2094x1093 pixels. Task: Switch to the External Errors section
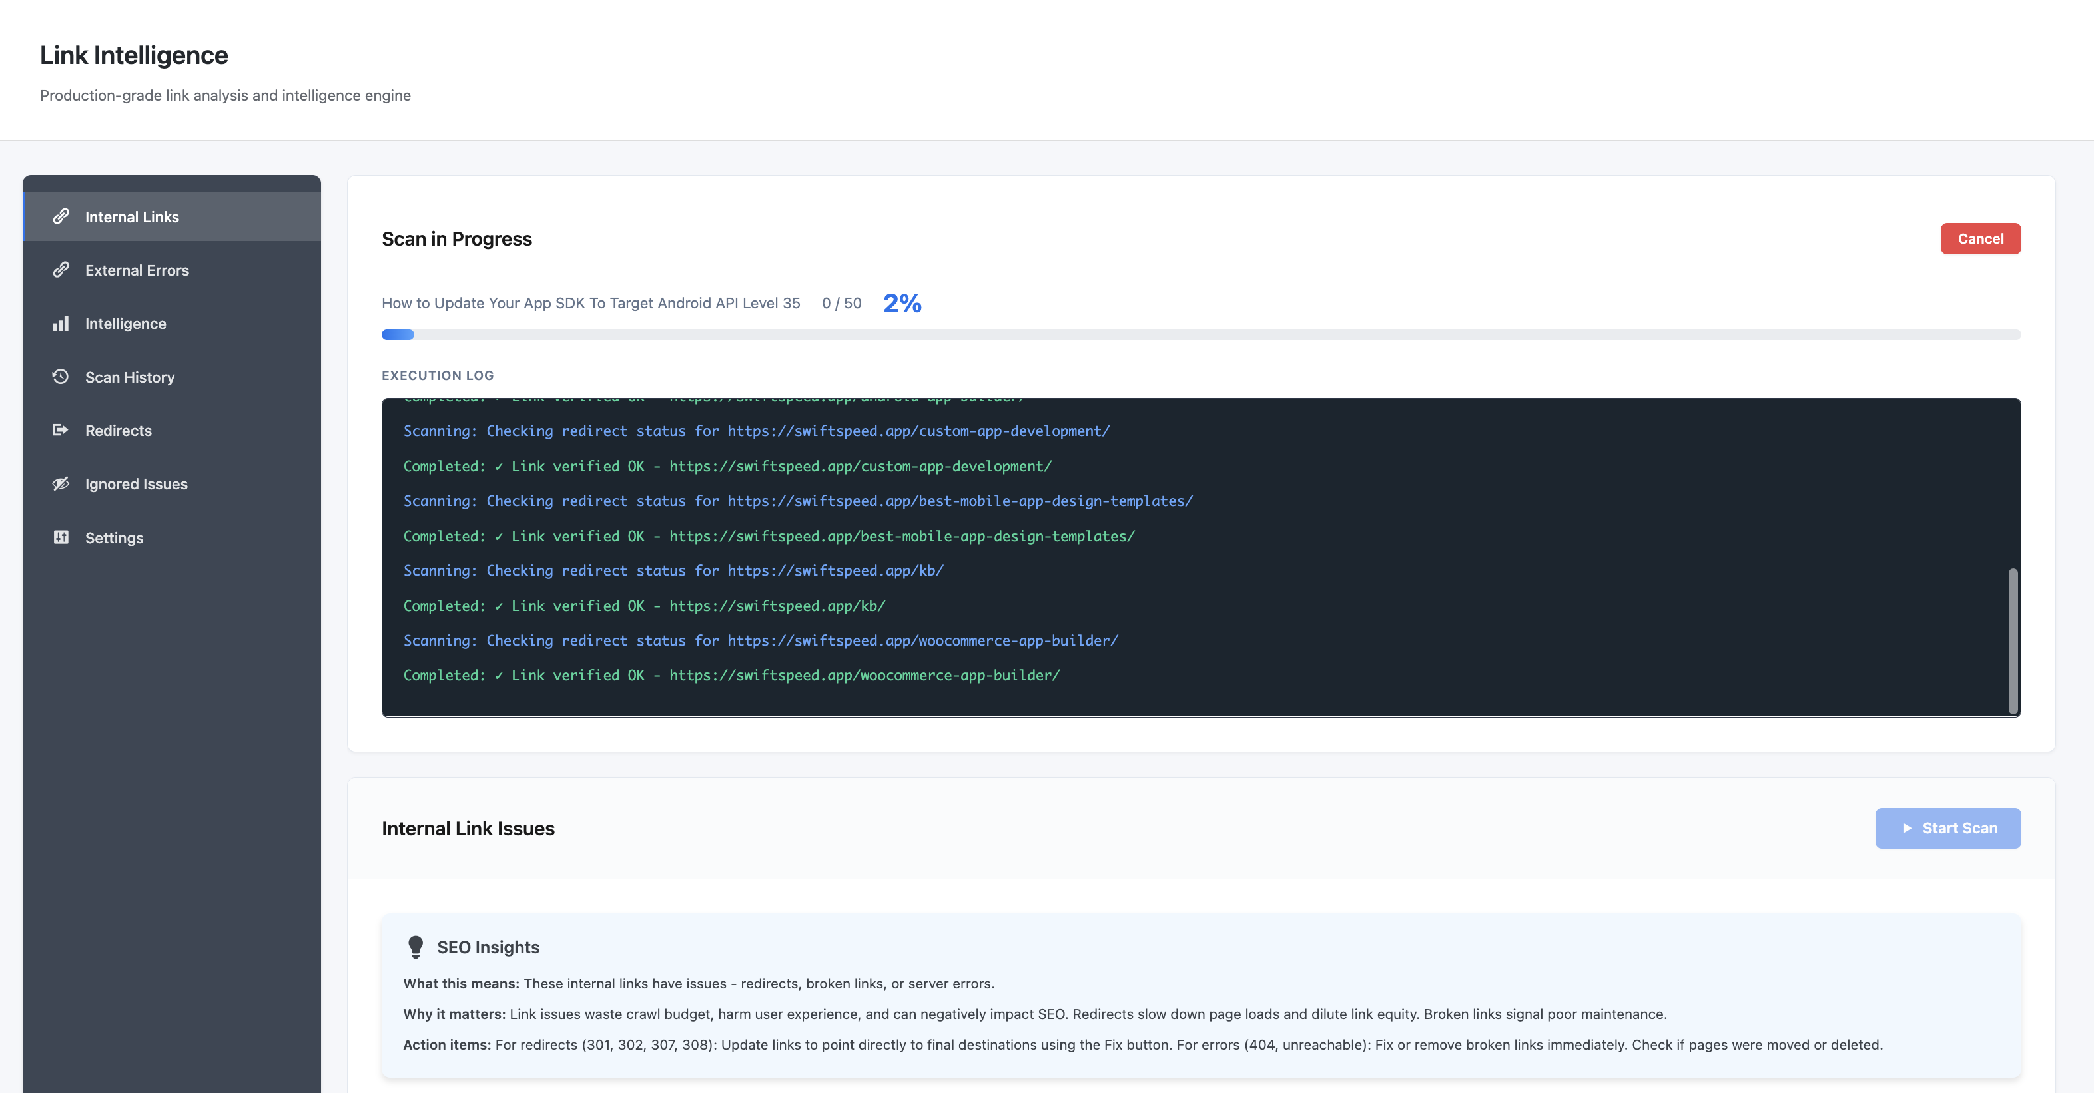click(137, 269)
